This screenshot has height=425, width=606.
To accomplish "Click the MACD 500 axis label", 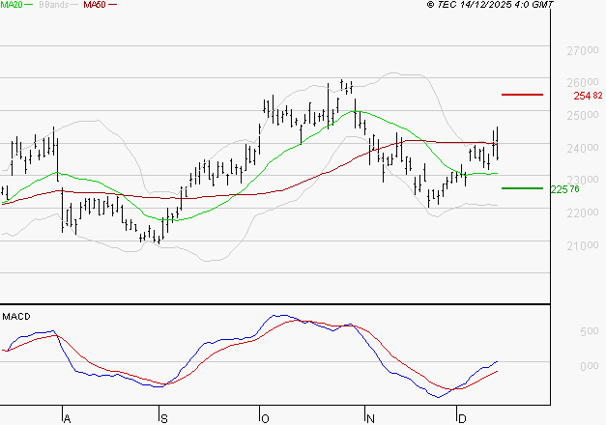I will (589, 331).
